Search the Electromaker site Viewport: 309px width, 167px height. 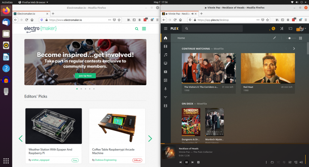pos(137,29)
